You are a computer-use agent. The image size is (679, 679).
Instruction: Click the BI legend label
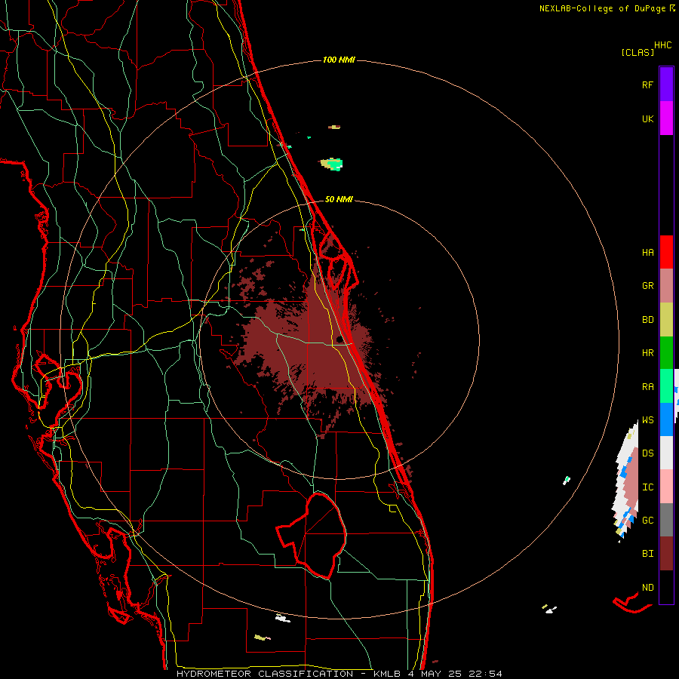(x=647, y=554)
